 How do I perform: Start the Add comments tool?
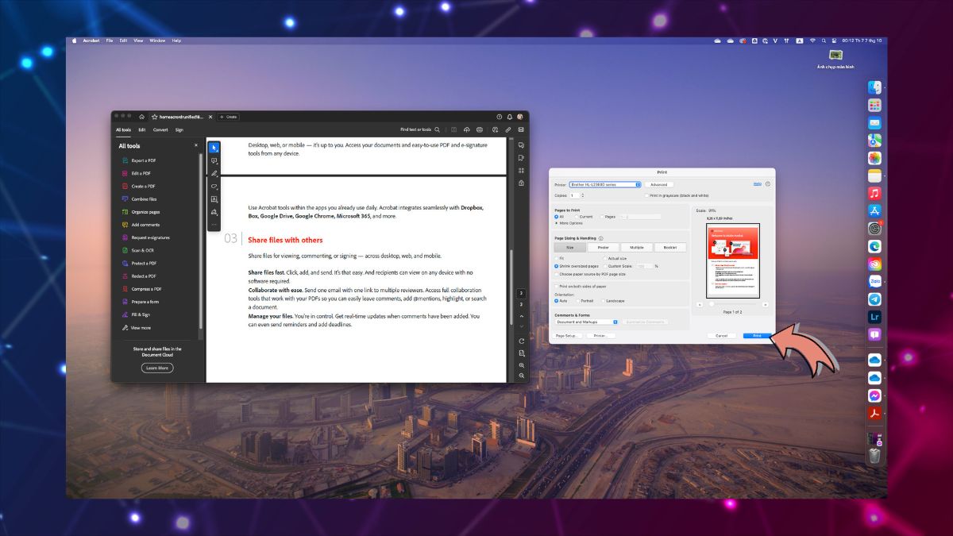click(x=141, y=225)
